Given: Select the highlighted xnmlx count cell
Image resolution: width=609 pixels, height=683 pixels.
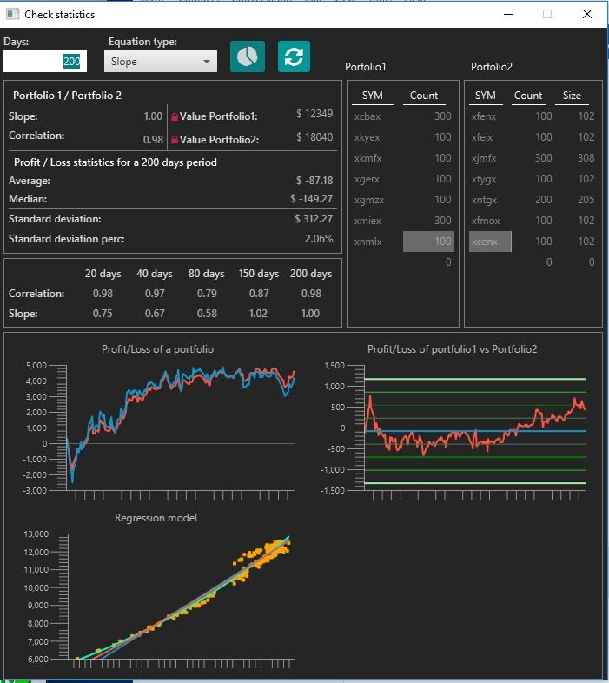Looking at the screenshot, I should click(x=428, y=242).
